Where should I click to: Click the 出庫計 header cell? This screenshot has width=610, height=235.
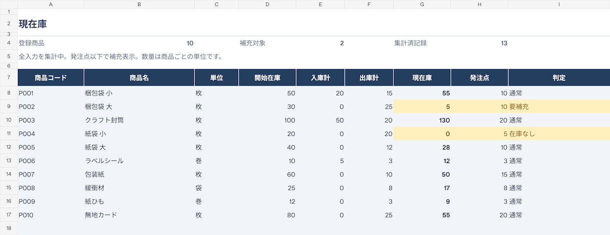pyautogui.click(x=369, y=78)
